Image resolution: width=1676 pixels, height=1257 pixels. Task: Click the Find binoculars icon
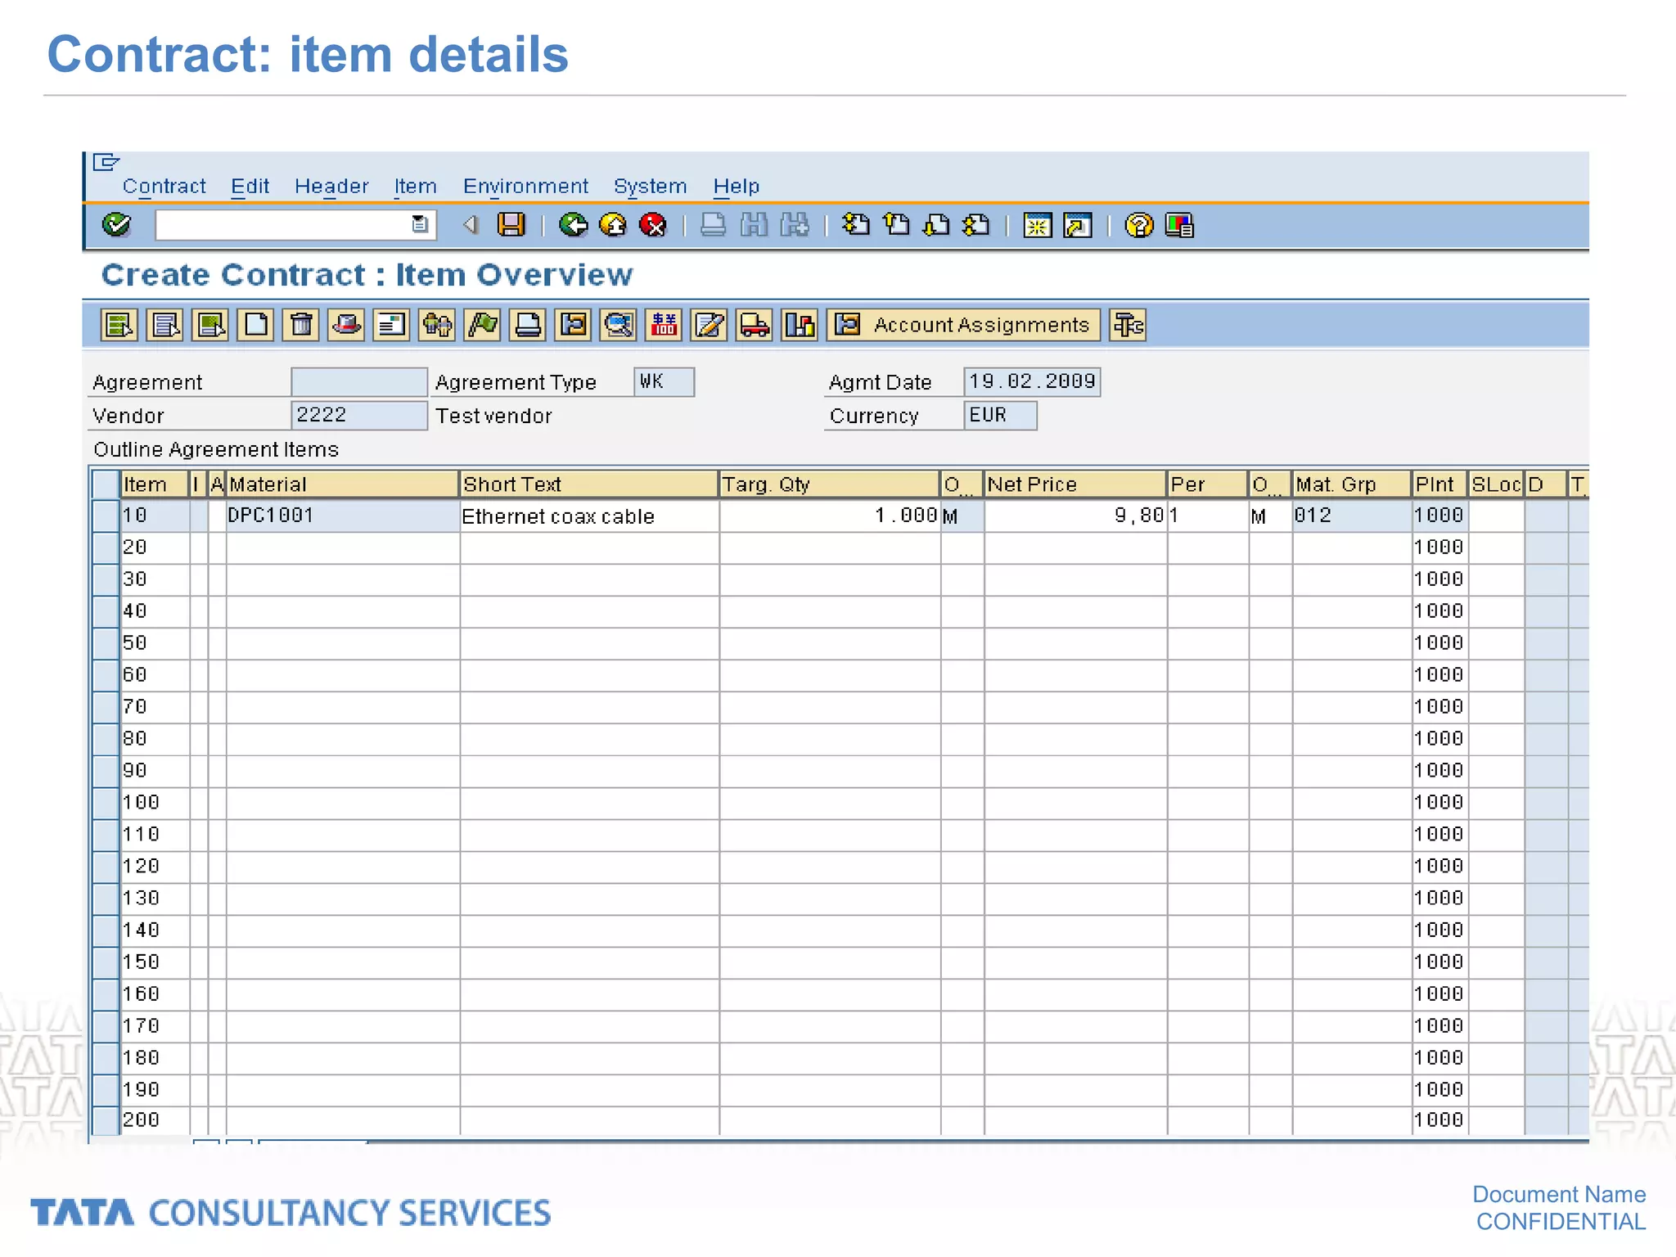754,224
